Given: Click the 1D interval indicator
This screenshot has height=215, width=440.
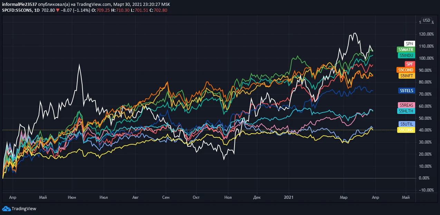Looking at the screenshot, I should (36, 10).
